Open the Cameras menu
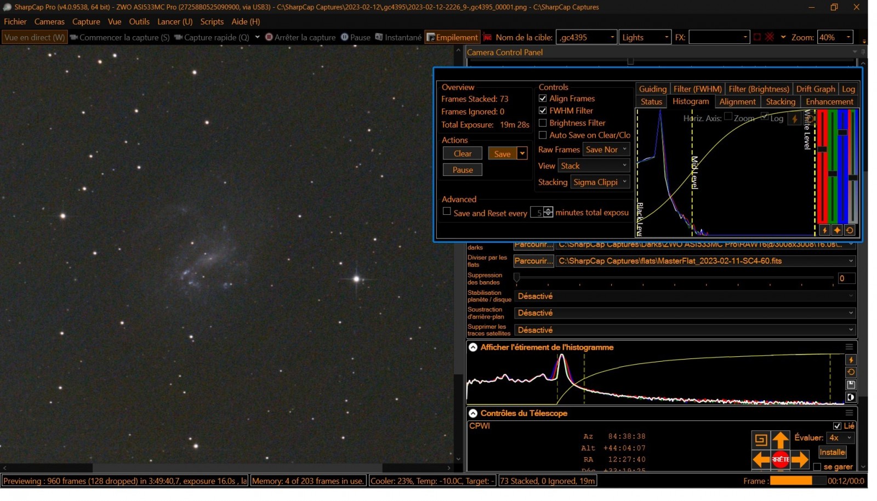Viewport: 877px width, 501px height. 49,21
